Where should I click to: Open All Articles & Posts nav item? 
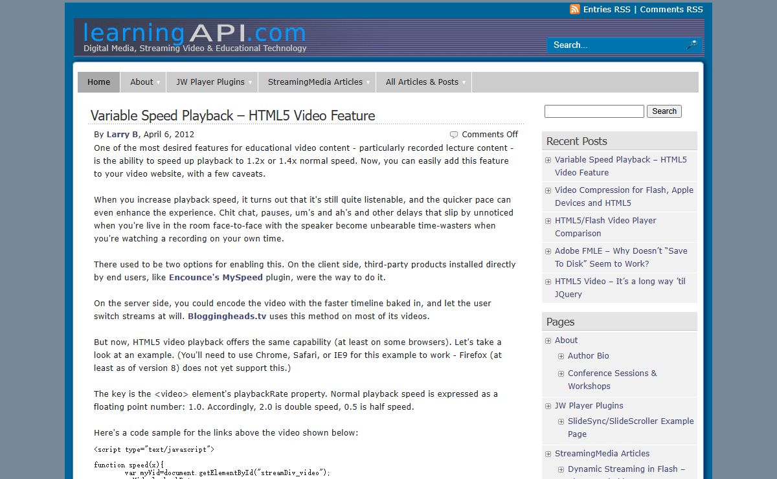coord(422,82)
